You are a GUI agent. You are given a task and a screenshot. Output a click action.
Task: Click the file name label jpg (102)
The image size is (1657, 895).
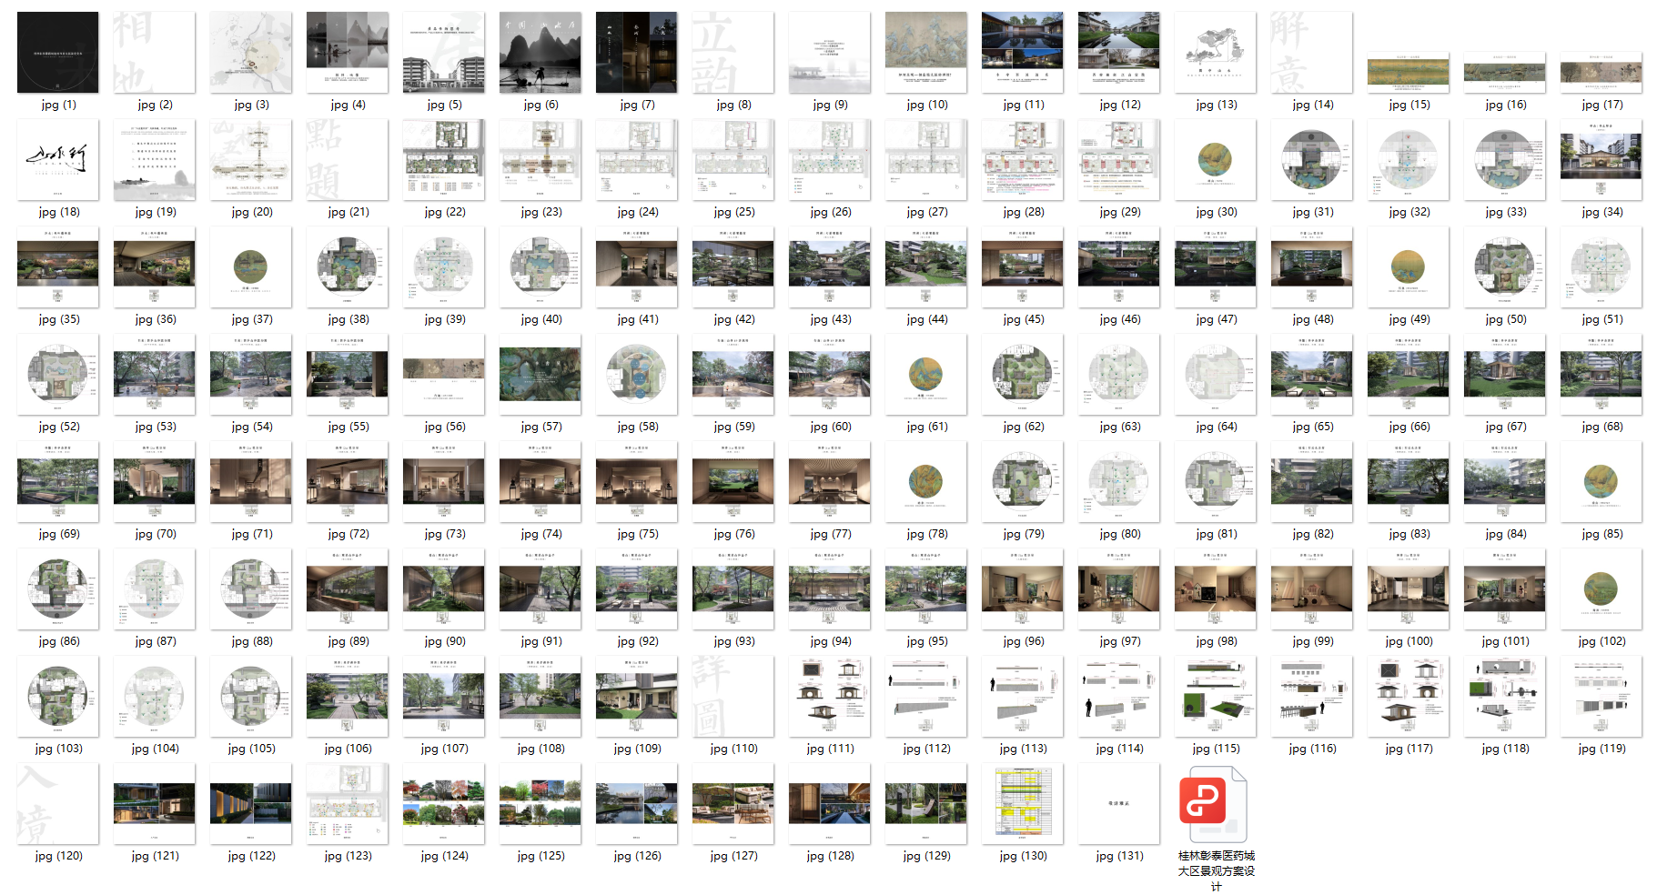tap(1601, 641)
